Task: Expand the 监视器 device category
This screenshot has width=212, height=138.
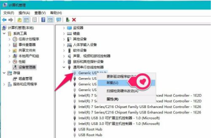Action: (x=64, y=28)
